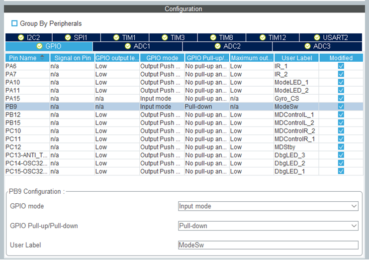The height and width of the screenshot is (262, 369).
Task: Open the TIM1 tab
Action: click(x=125, y=37)
